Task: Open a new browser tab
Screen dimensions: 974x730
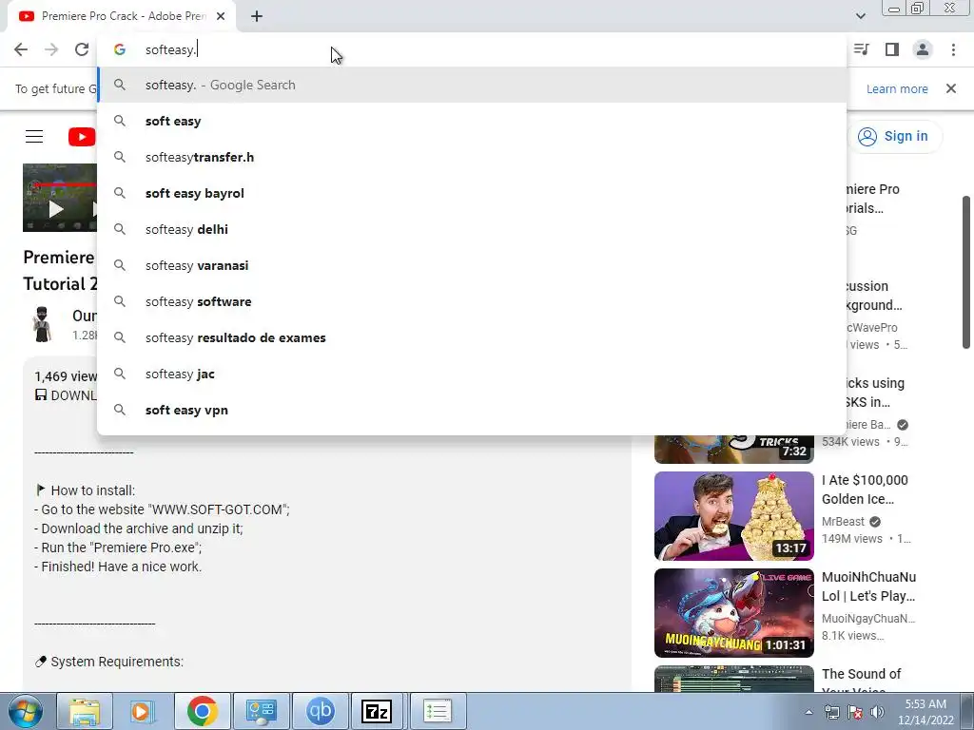Action: pos(257,17)
